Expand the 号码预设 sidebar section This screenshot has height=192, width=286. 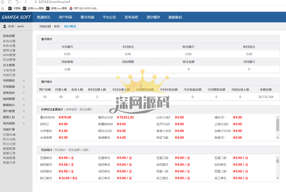coord(24,81)
